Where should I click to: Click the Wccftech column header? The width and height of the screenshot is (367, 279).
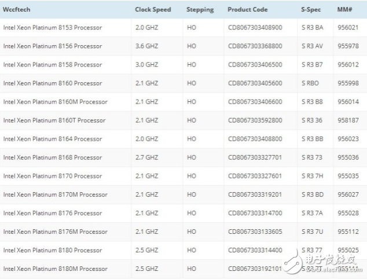16,9
